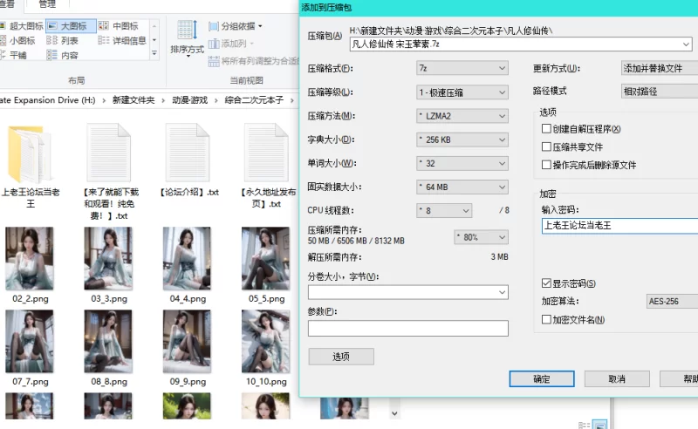Open the update mode (更新方式) dropdown
Screen dimensions: 698x429
tap(660, 68)
